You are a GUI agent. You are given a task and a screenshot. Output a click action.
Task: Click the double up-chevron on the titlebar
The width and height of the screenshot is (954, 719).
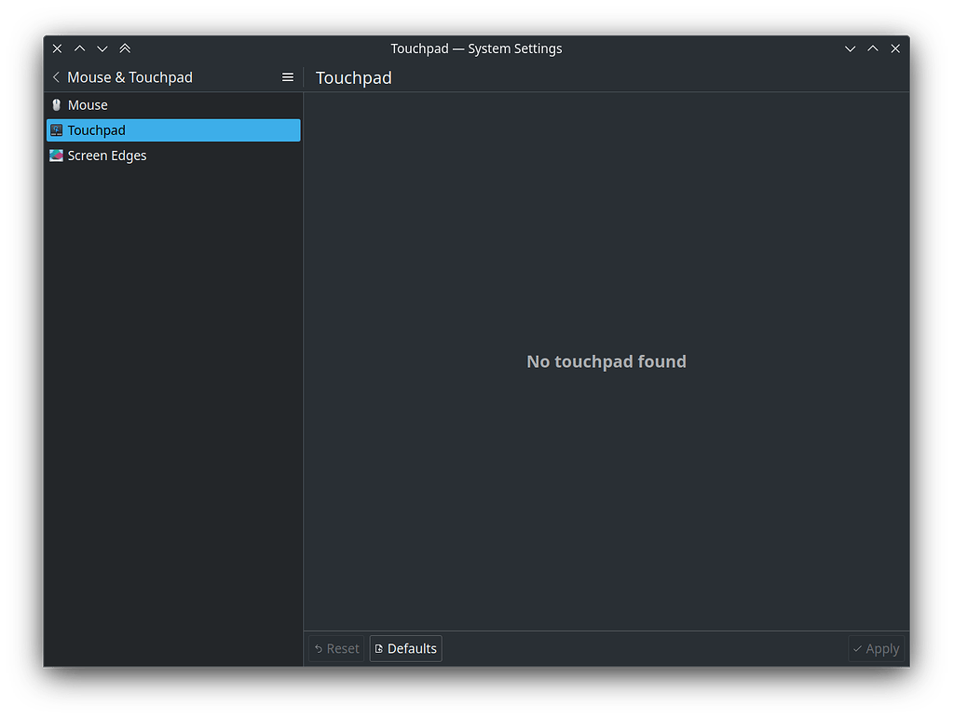tap(124, 47)
